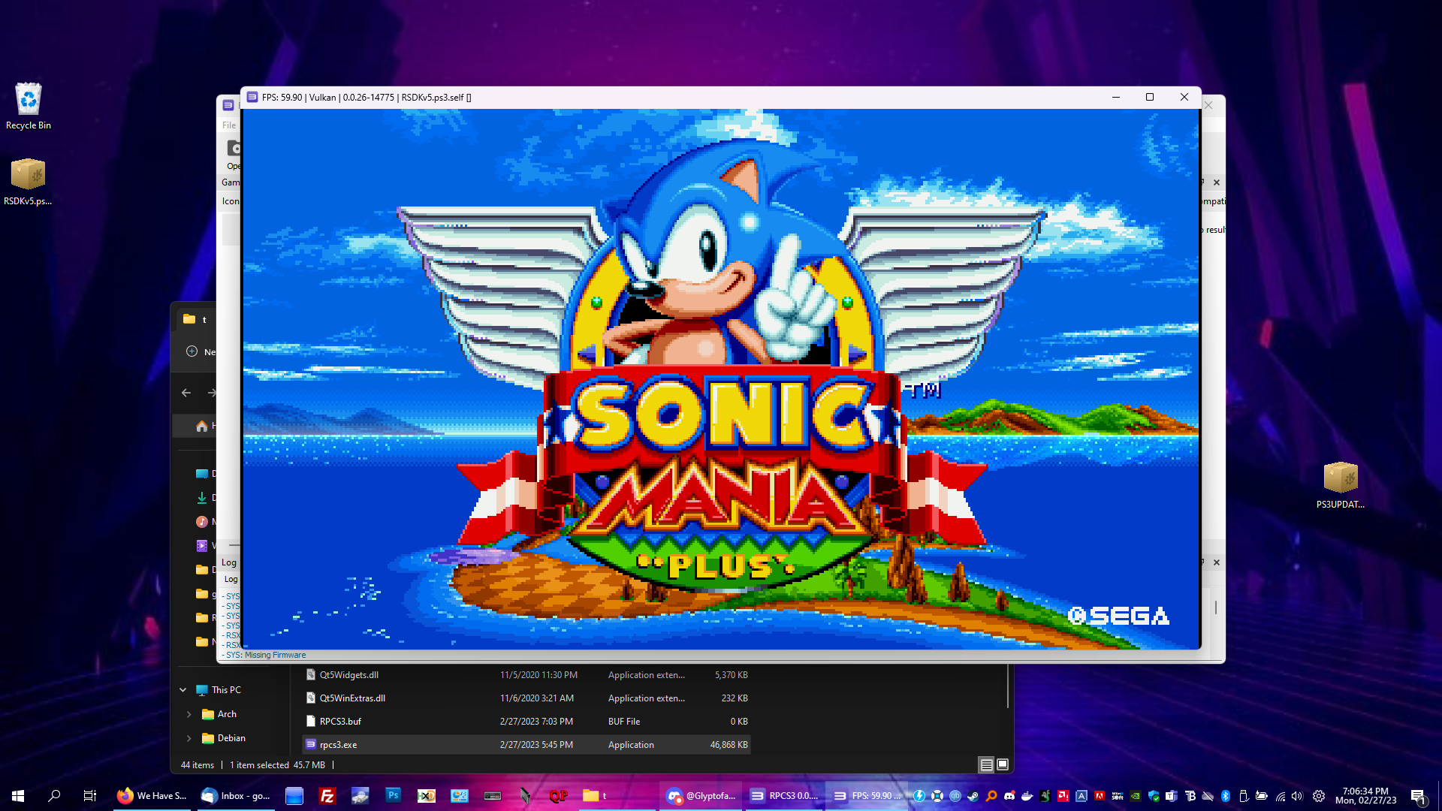Switch to the Discord taskbar window
The image size is (1442, 811).
(x=701, y=796)
